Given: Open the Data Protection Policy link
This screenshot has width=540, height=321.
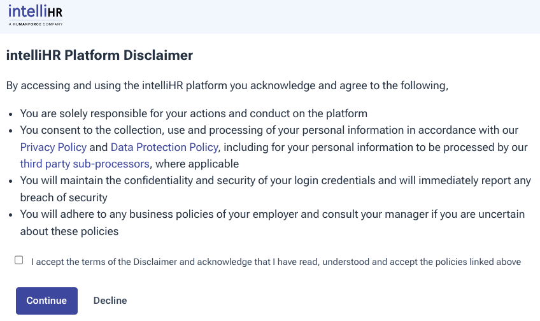Looking at the screenshot, I should click(x=164, y=147).
